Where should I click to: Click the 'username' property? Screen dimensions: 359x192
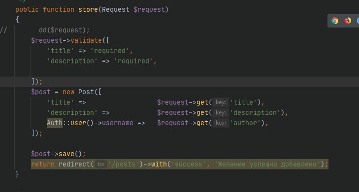pyautogui.click(x=118, y=123)
